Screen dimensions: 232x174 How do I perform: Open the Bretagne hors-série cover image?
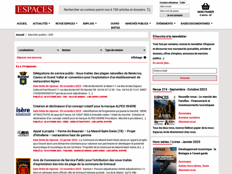165,161
